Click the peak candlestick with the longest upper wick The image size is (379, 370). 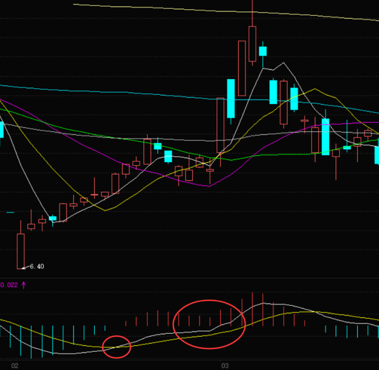(x=252, y=43)
